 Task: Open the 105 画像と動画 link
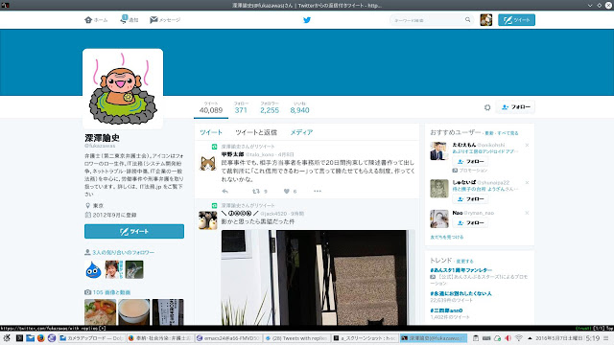(111, 292)
